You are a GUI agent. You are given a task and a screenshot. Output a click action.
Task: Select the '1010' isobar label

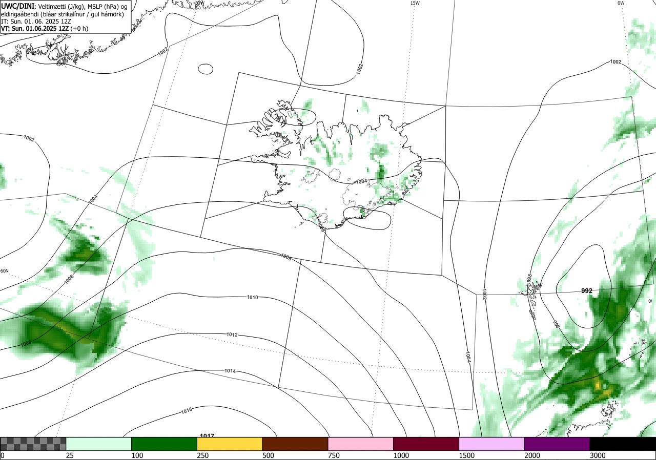253,297
